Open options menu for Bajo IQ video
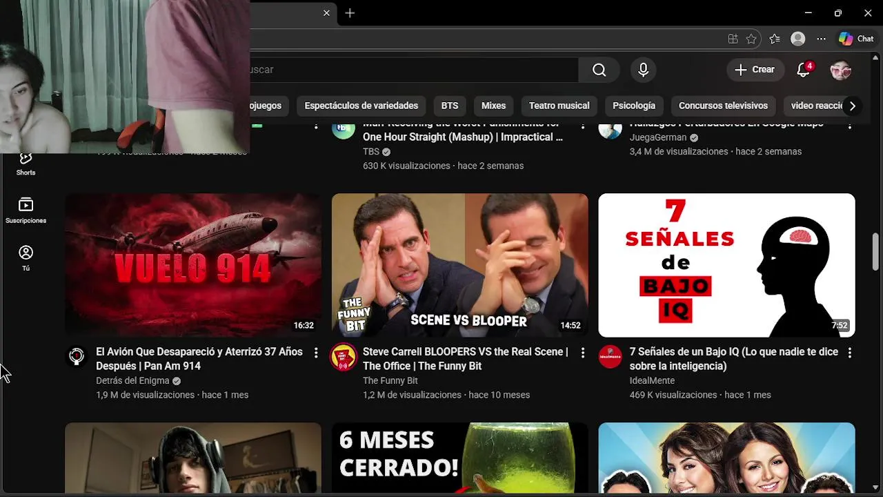Image resolution: width=883 pixels, height=497 pixels. coord(849,353)
